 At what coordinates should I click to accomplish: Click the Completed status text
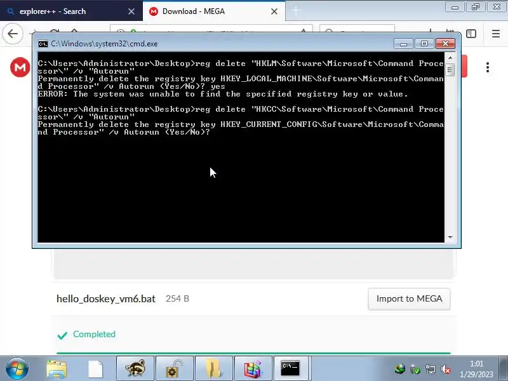(94, 335)
